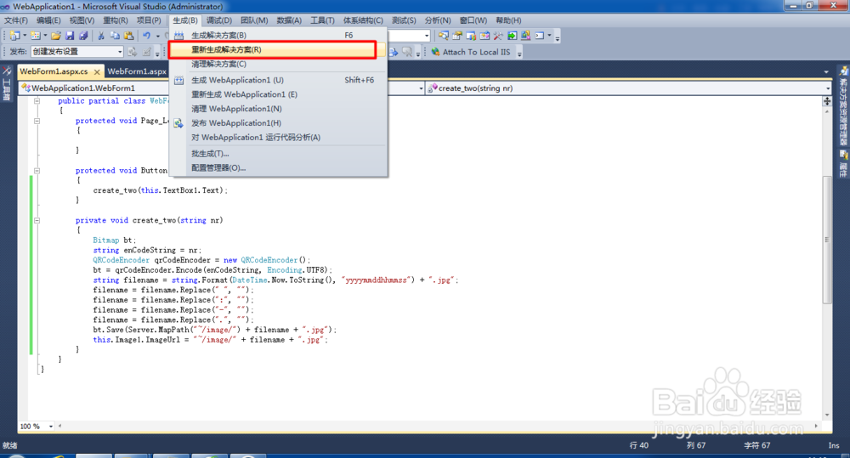Click the Ins indicator in status bar
Viewport: 850px width, 458px height.
point(833,445)
